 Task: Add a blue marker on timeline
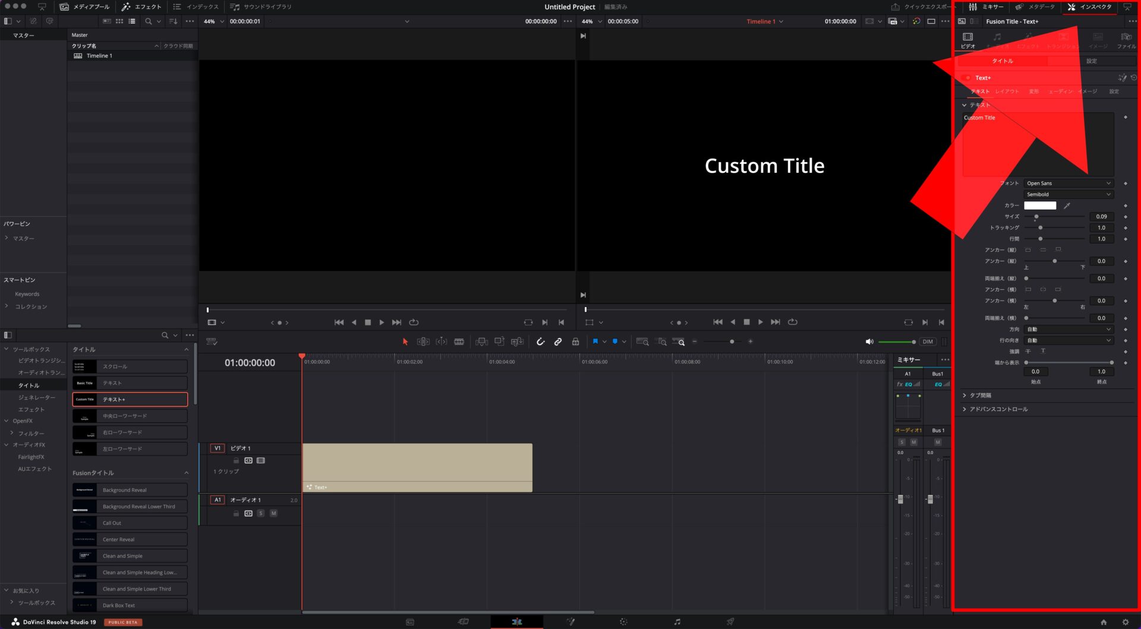pos(615,342)
